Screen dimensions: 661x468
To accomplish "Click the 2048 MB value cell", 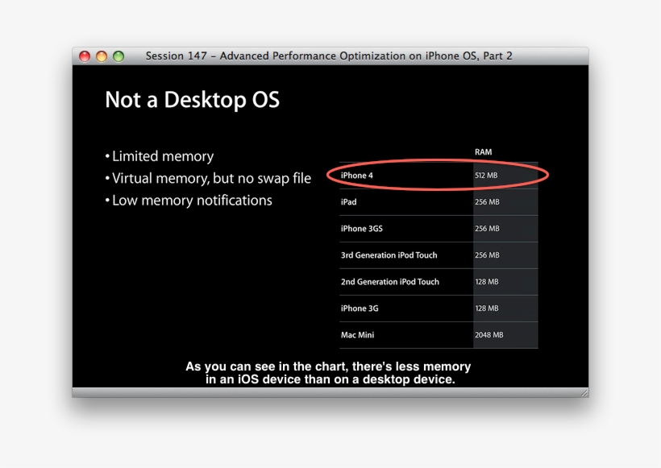I will pyautogui.click(x=488, y=335).
